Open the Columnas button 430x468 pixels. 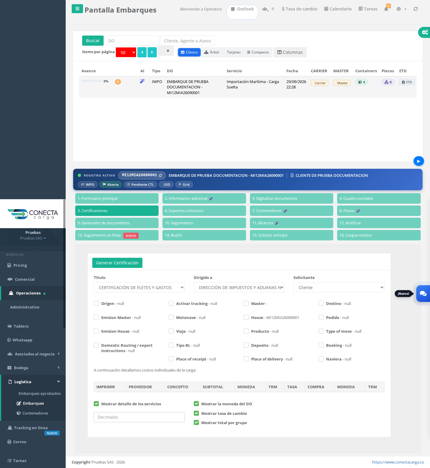pyautogui.click(x=290, y=52)
